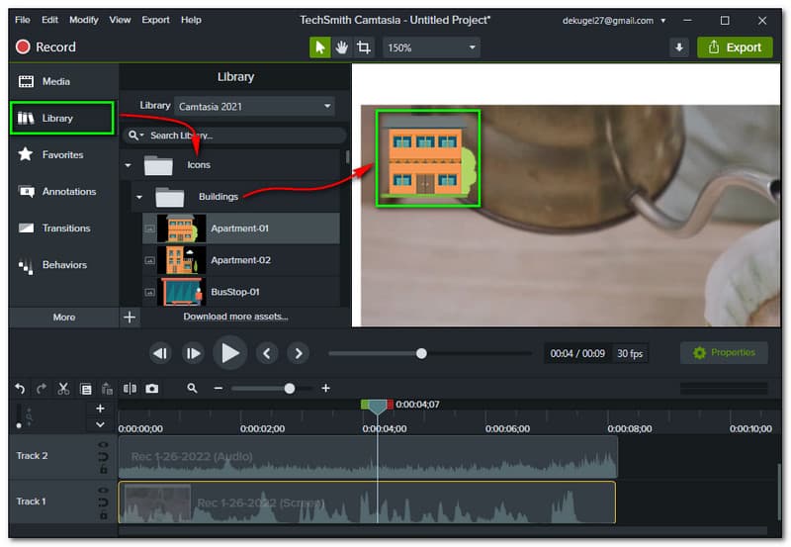Open the Export menu in menu bar
Image resolution: width=791 pixels, height=547 pixels.
[x=155, y=20]
